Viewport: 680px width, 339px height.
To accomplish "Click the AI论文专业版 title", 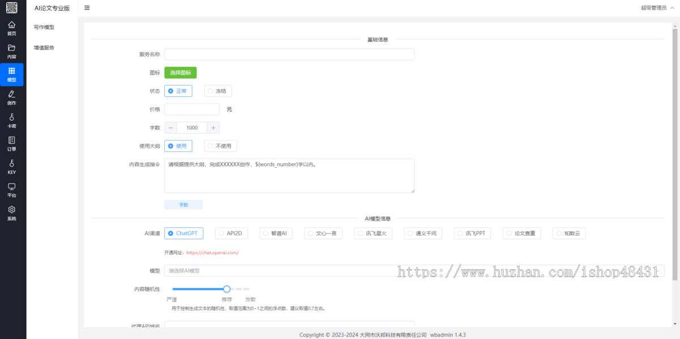I will [52, 8].
